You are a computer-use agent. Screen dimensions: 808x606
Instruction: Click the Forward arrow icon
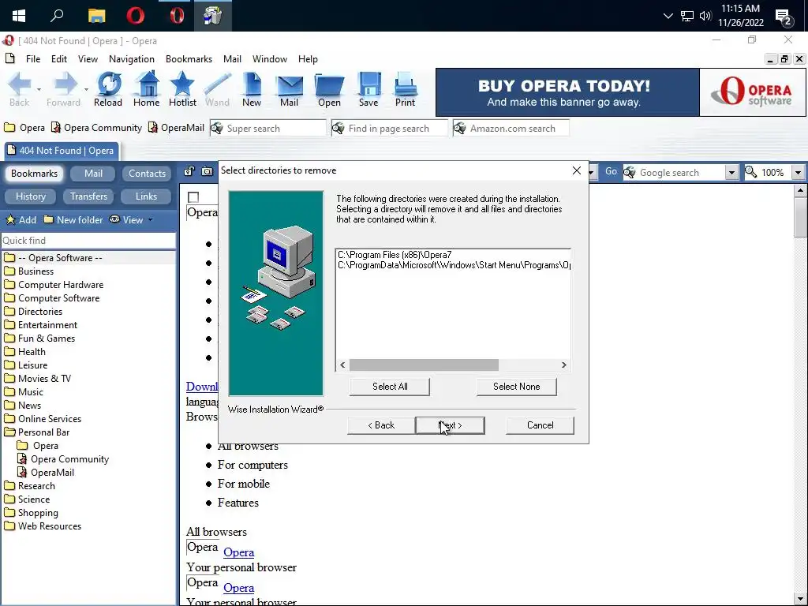[64, 90]
